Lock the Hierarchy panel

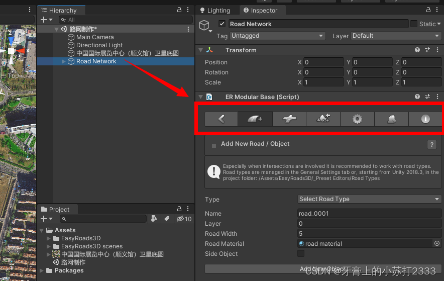[x=179, y=10]
